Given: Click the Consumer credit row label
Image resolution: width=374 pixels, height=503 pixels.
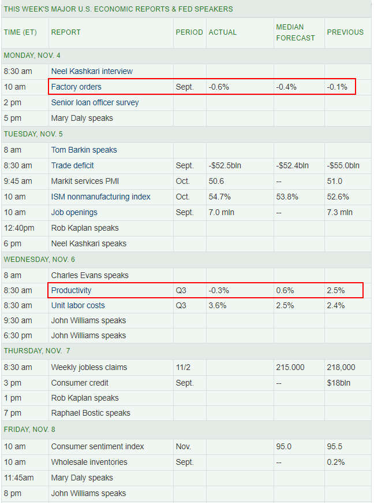Looking at the screenshot, I should [x=80, y=383].
